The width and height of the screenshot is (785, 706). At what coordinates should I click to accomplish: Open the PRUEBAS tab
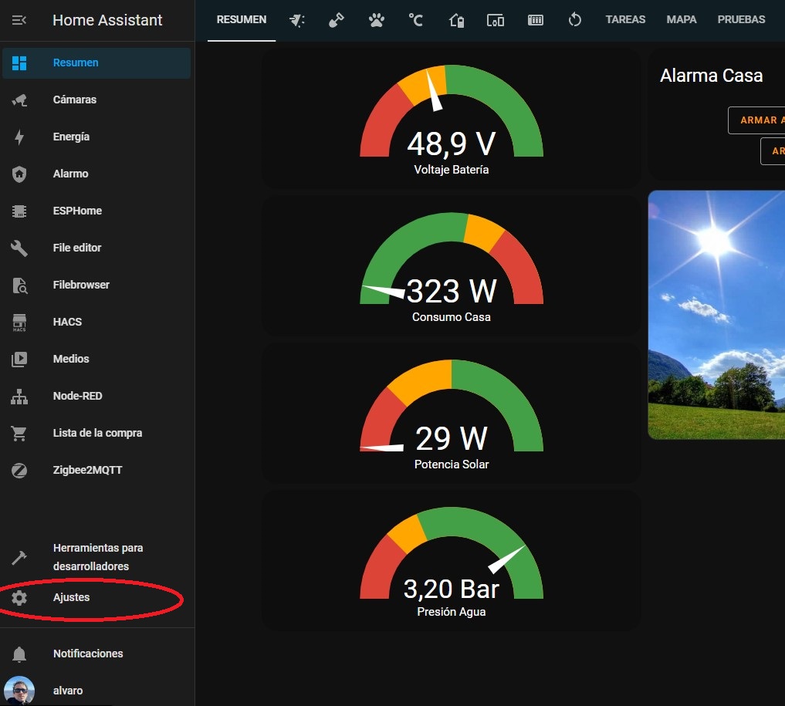point(741,20)
